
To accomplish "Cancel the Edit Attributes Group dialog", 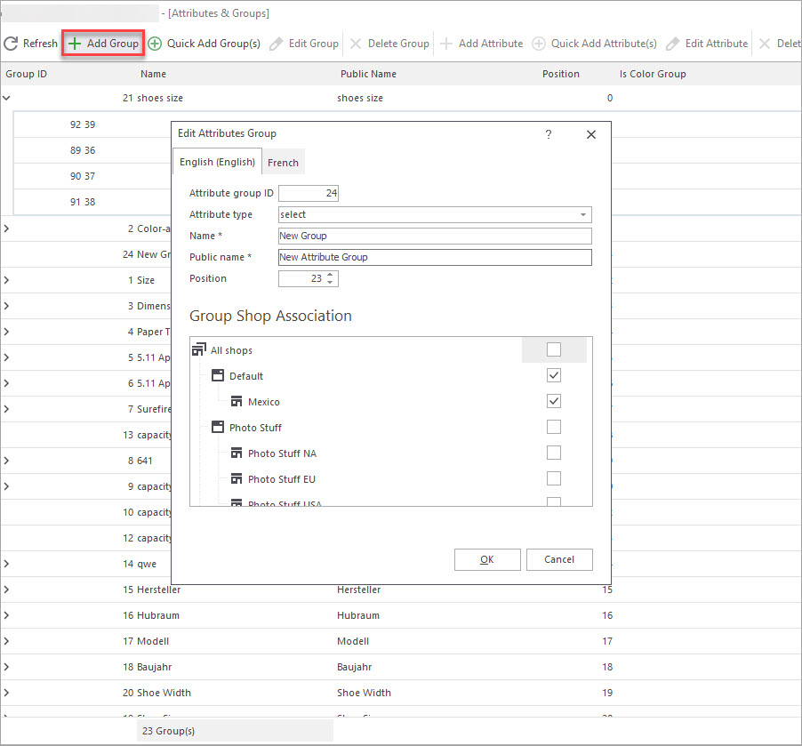I will [x=559, y=559].
